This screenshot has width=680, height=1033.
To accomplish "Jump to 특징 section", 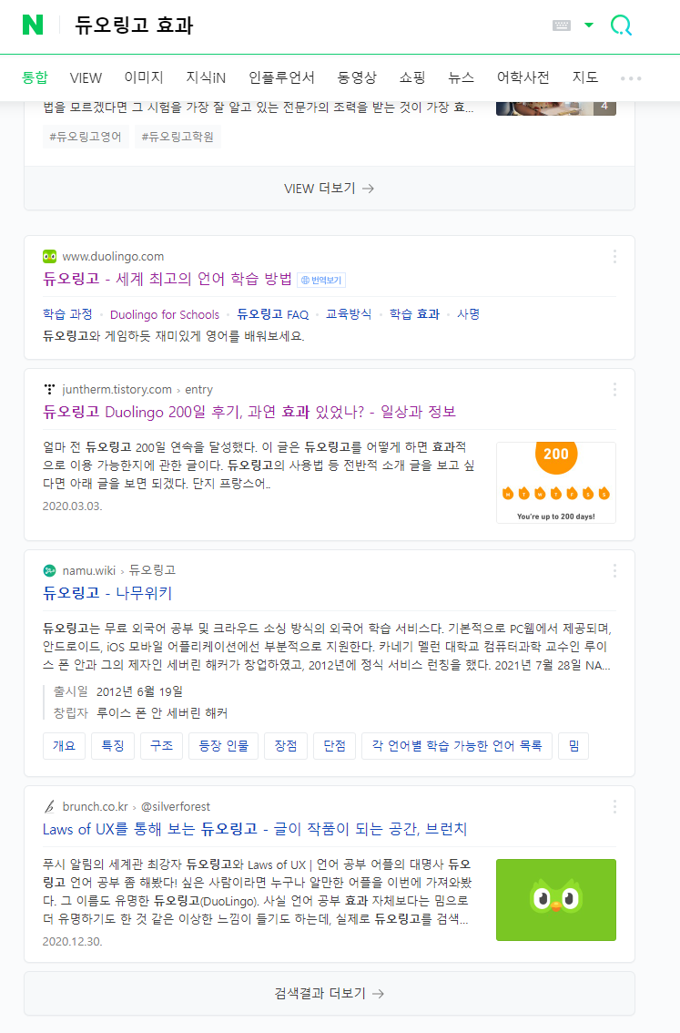I will pyautogui.click(x=113, y=746).
